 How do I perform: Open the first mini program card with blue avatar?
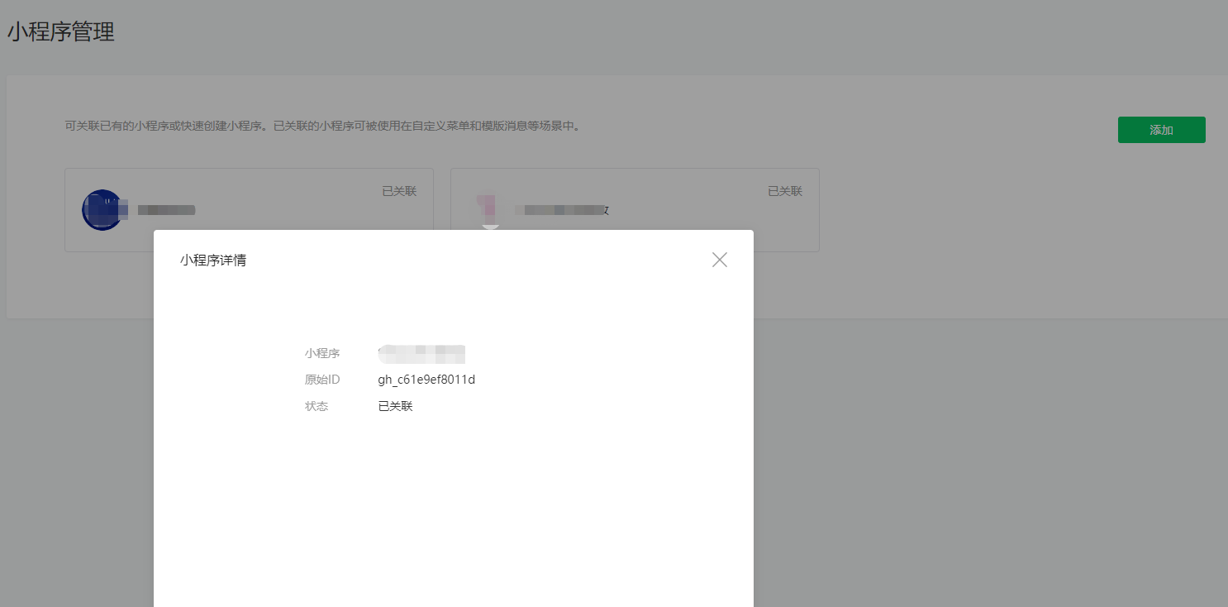249,210
